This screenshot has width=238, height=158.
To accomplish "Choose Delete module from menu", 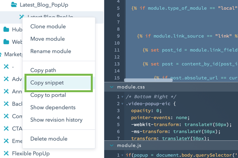I will pos(49,139).
